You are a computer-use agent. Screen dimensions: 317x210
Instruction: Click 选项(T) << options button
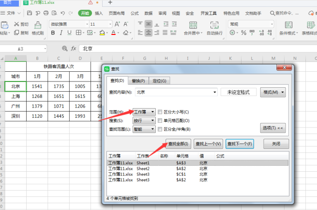273,128
